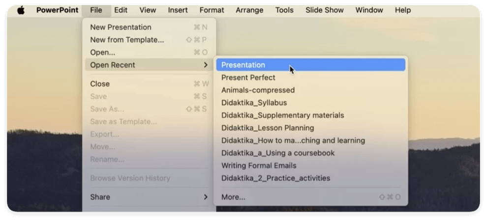Choose New from Template option
The width and height of the screenshot is (487, 221).
click(x=149, y=40)
